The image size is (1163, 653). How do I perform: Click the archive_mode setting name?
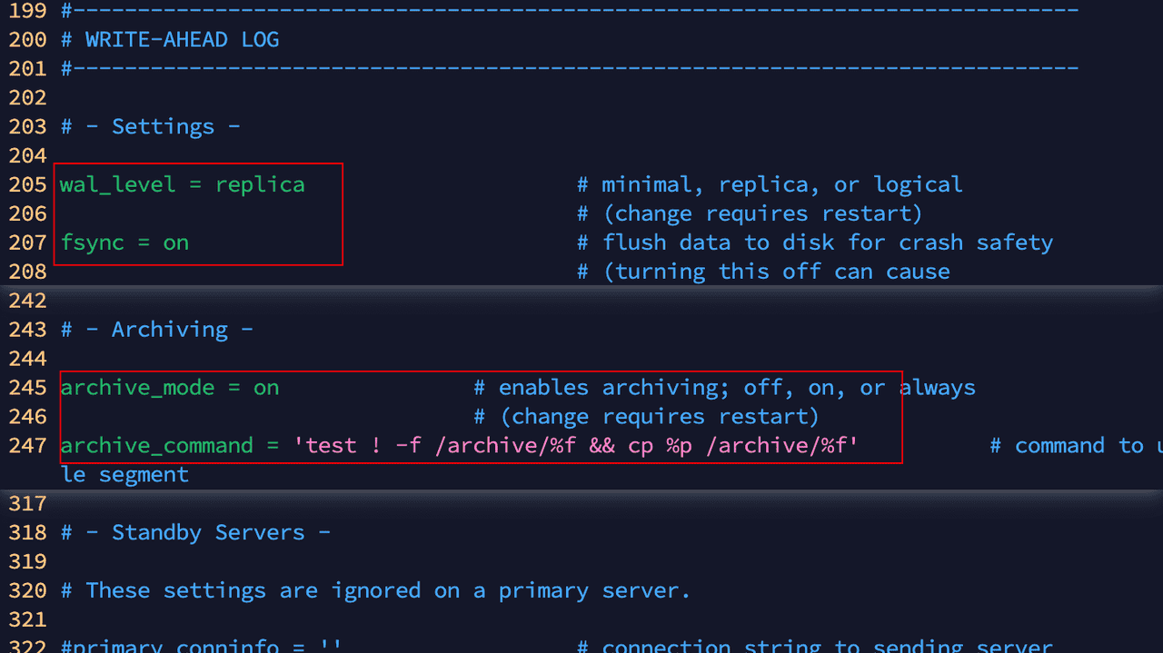(x=137, y=387)
